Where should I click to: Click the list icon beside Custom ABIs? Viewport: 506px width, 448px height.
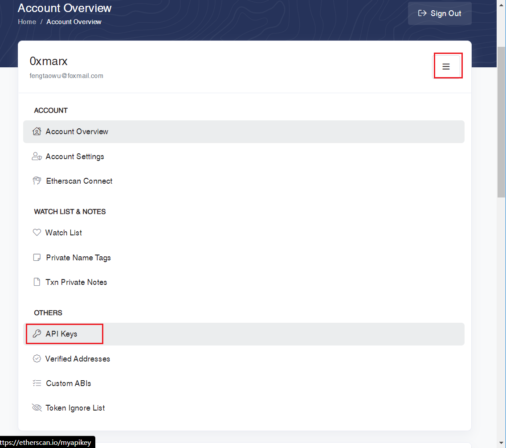(37, 383)
